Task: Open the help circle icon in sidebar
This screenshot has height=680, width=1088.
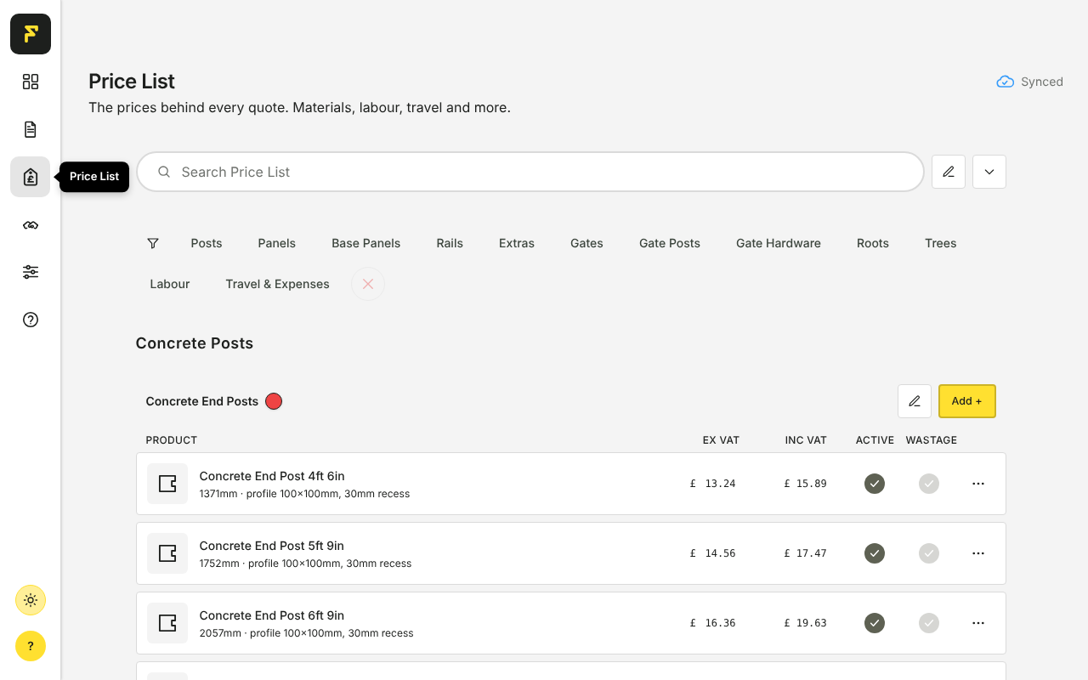Action: click(31, 320)
